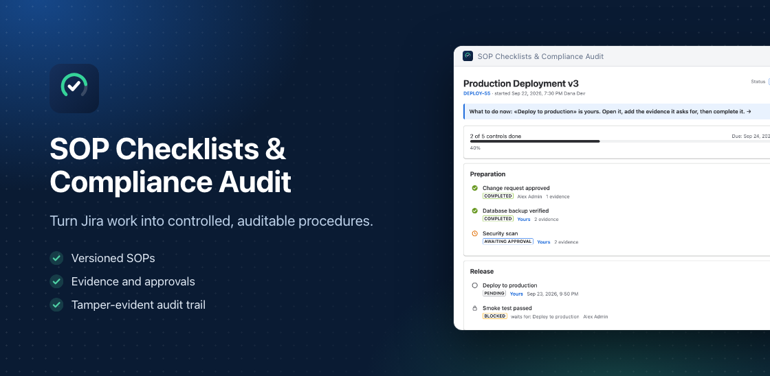Open the Change request approved control
The image size is (770, 376).
tap(516, 188)
